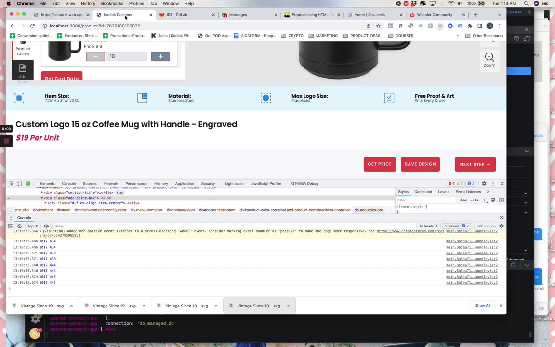Toggle the Chrome side panel
Viewport: 555px width, 347px height.
coord(480,26)
